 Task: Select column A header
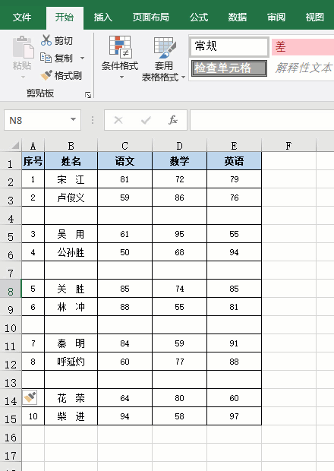pyautogui.click(x=33, y=146)
